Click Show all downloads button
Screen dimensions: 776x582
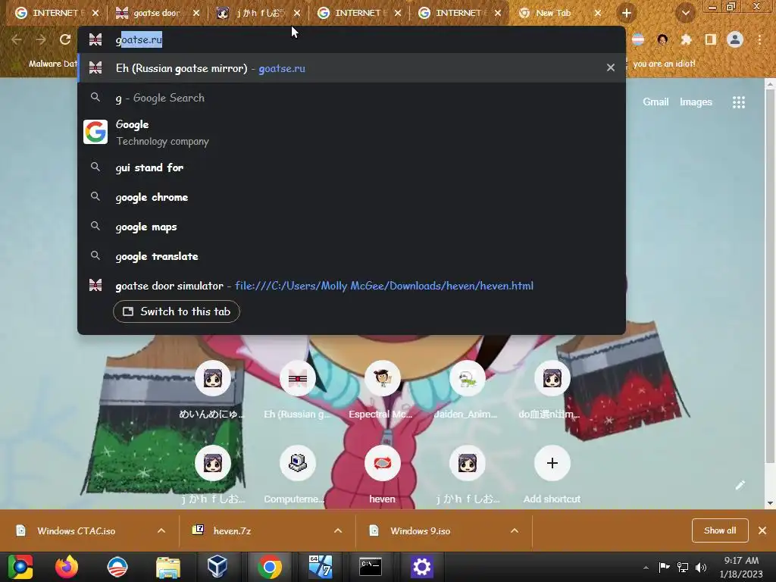coord(720,530)
